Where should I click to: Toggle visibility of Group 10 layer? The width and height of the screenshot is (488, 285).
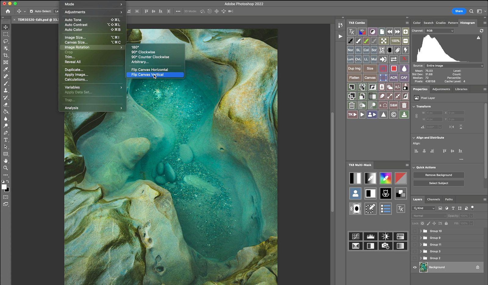coord(415,231)
